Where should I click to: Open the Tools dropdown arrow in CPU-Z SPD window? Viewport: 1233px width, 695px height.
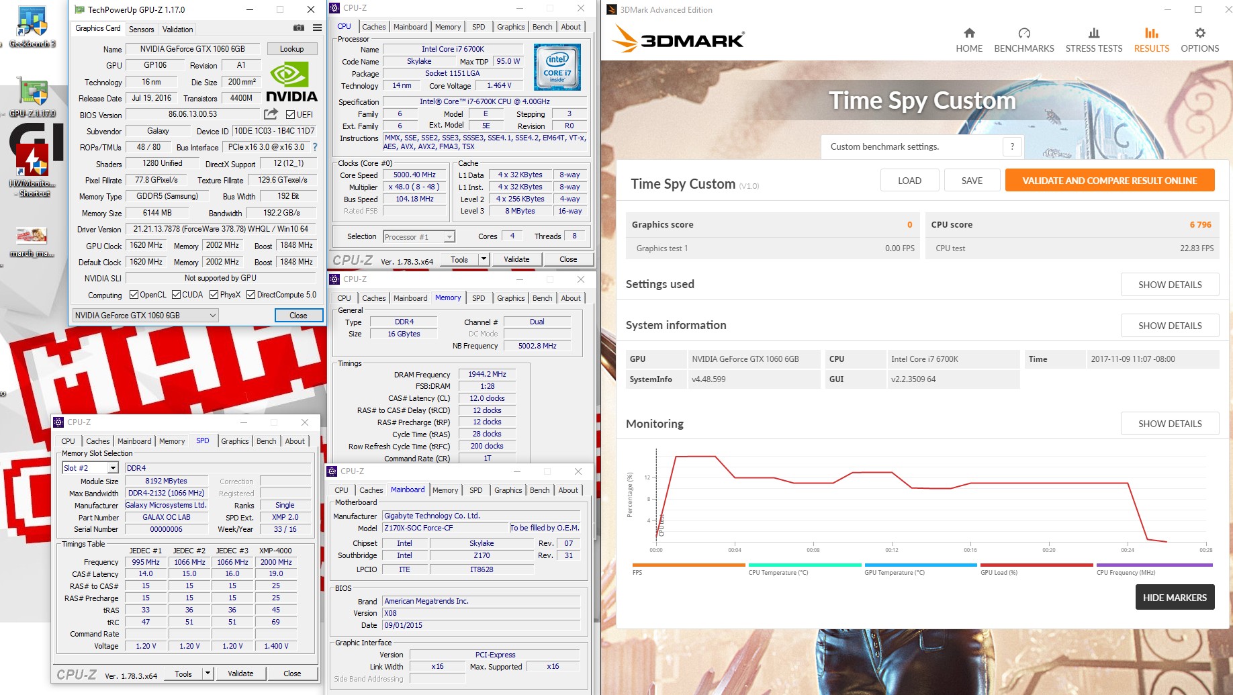[x=208, y=674]
